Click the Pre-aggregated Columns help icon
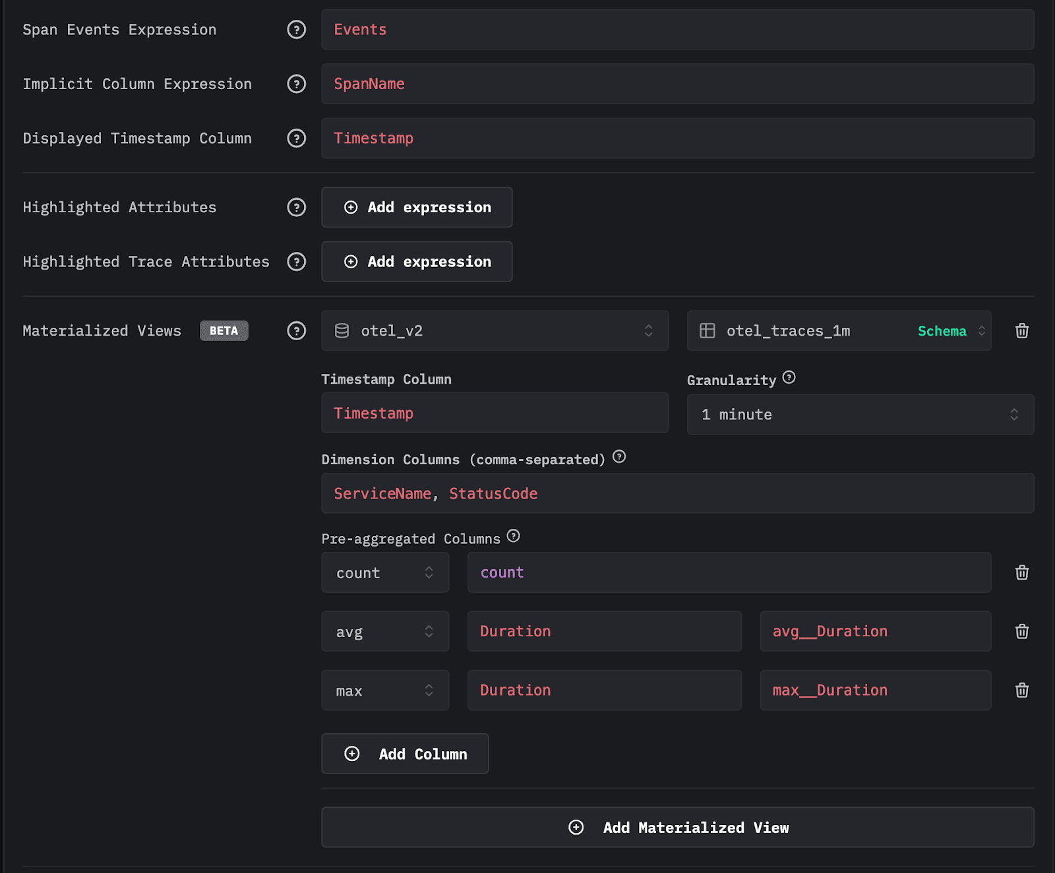The height and width of the screenshot is (873, 1055). coord(514,535)
